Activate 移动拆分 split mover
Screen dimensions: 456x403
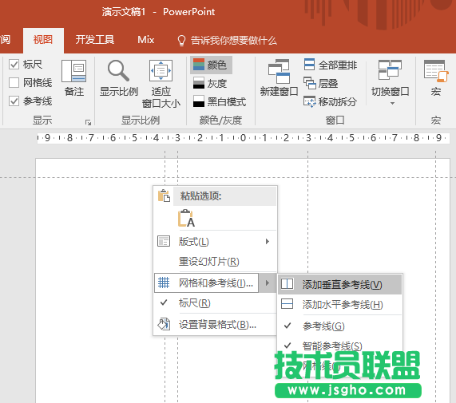330,101
